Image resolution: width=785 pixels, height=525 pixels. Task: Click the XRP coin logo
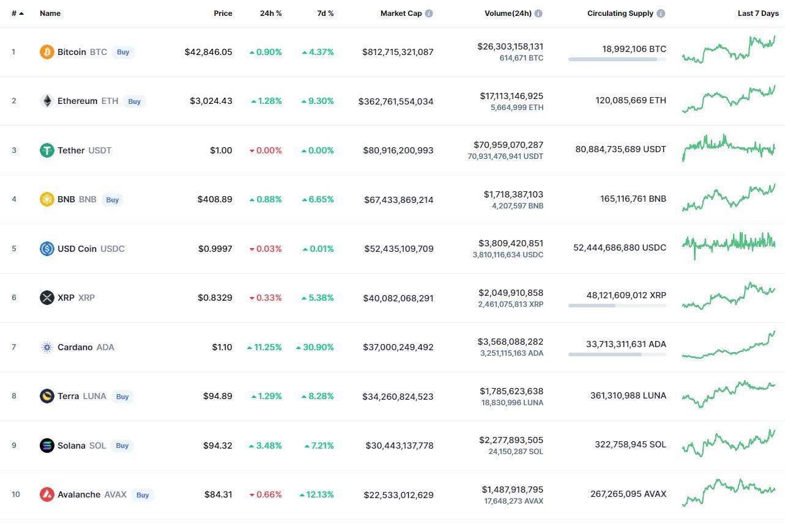(x=47, y=298)
